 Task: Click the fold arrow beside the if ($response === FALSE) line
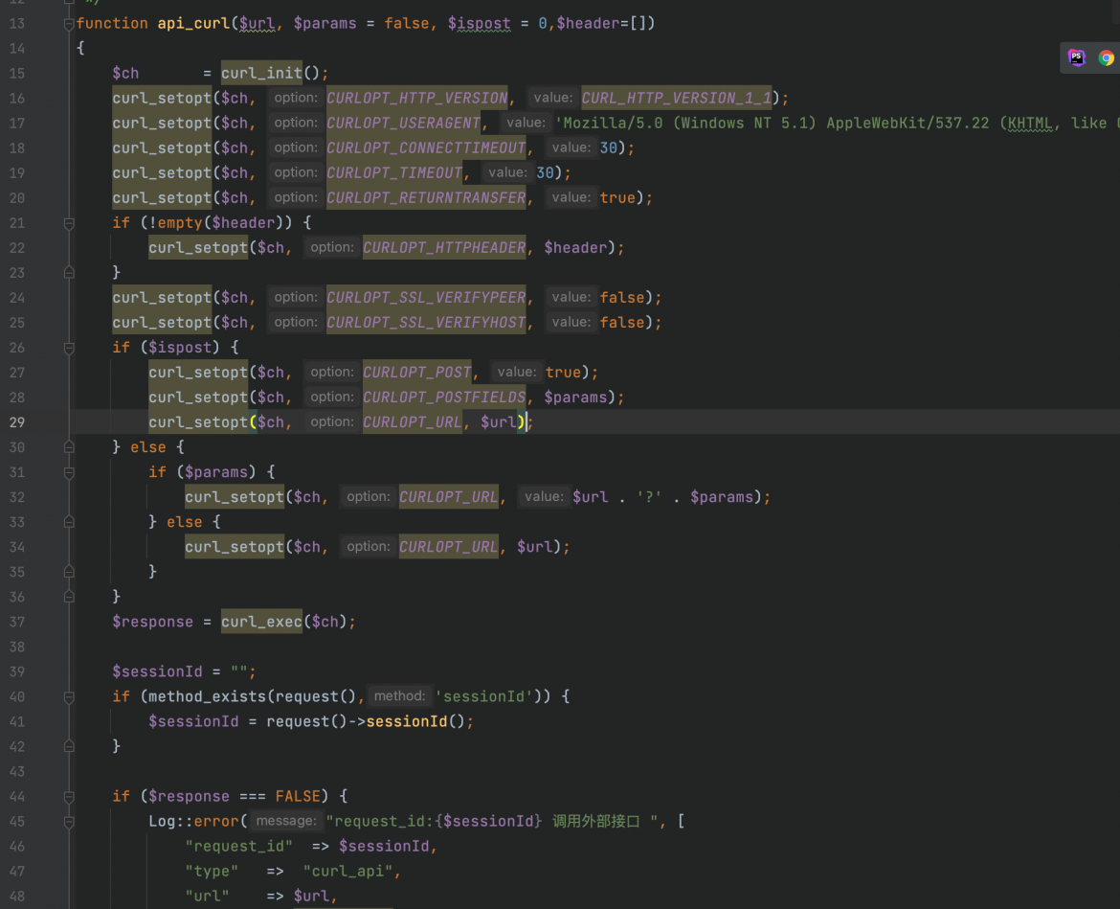coord(67,796)
